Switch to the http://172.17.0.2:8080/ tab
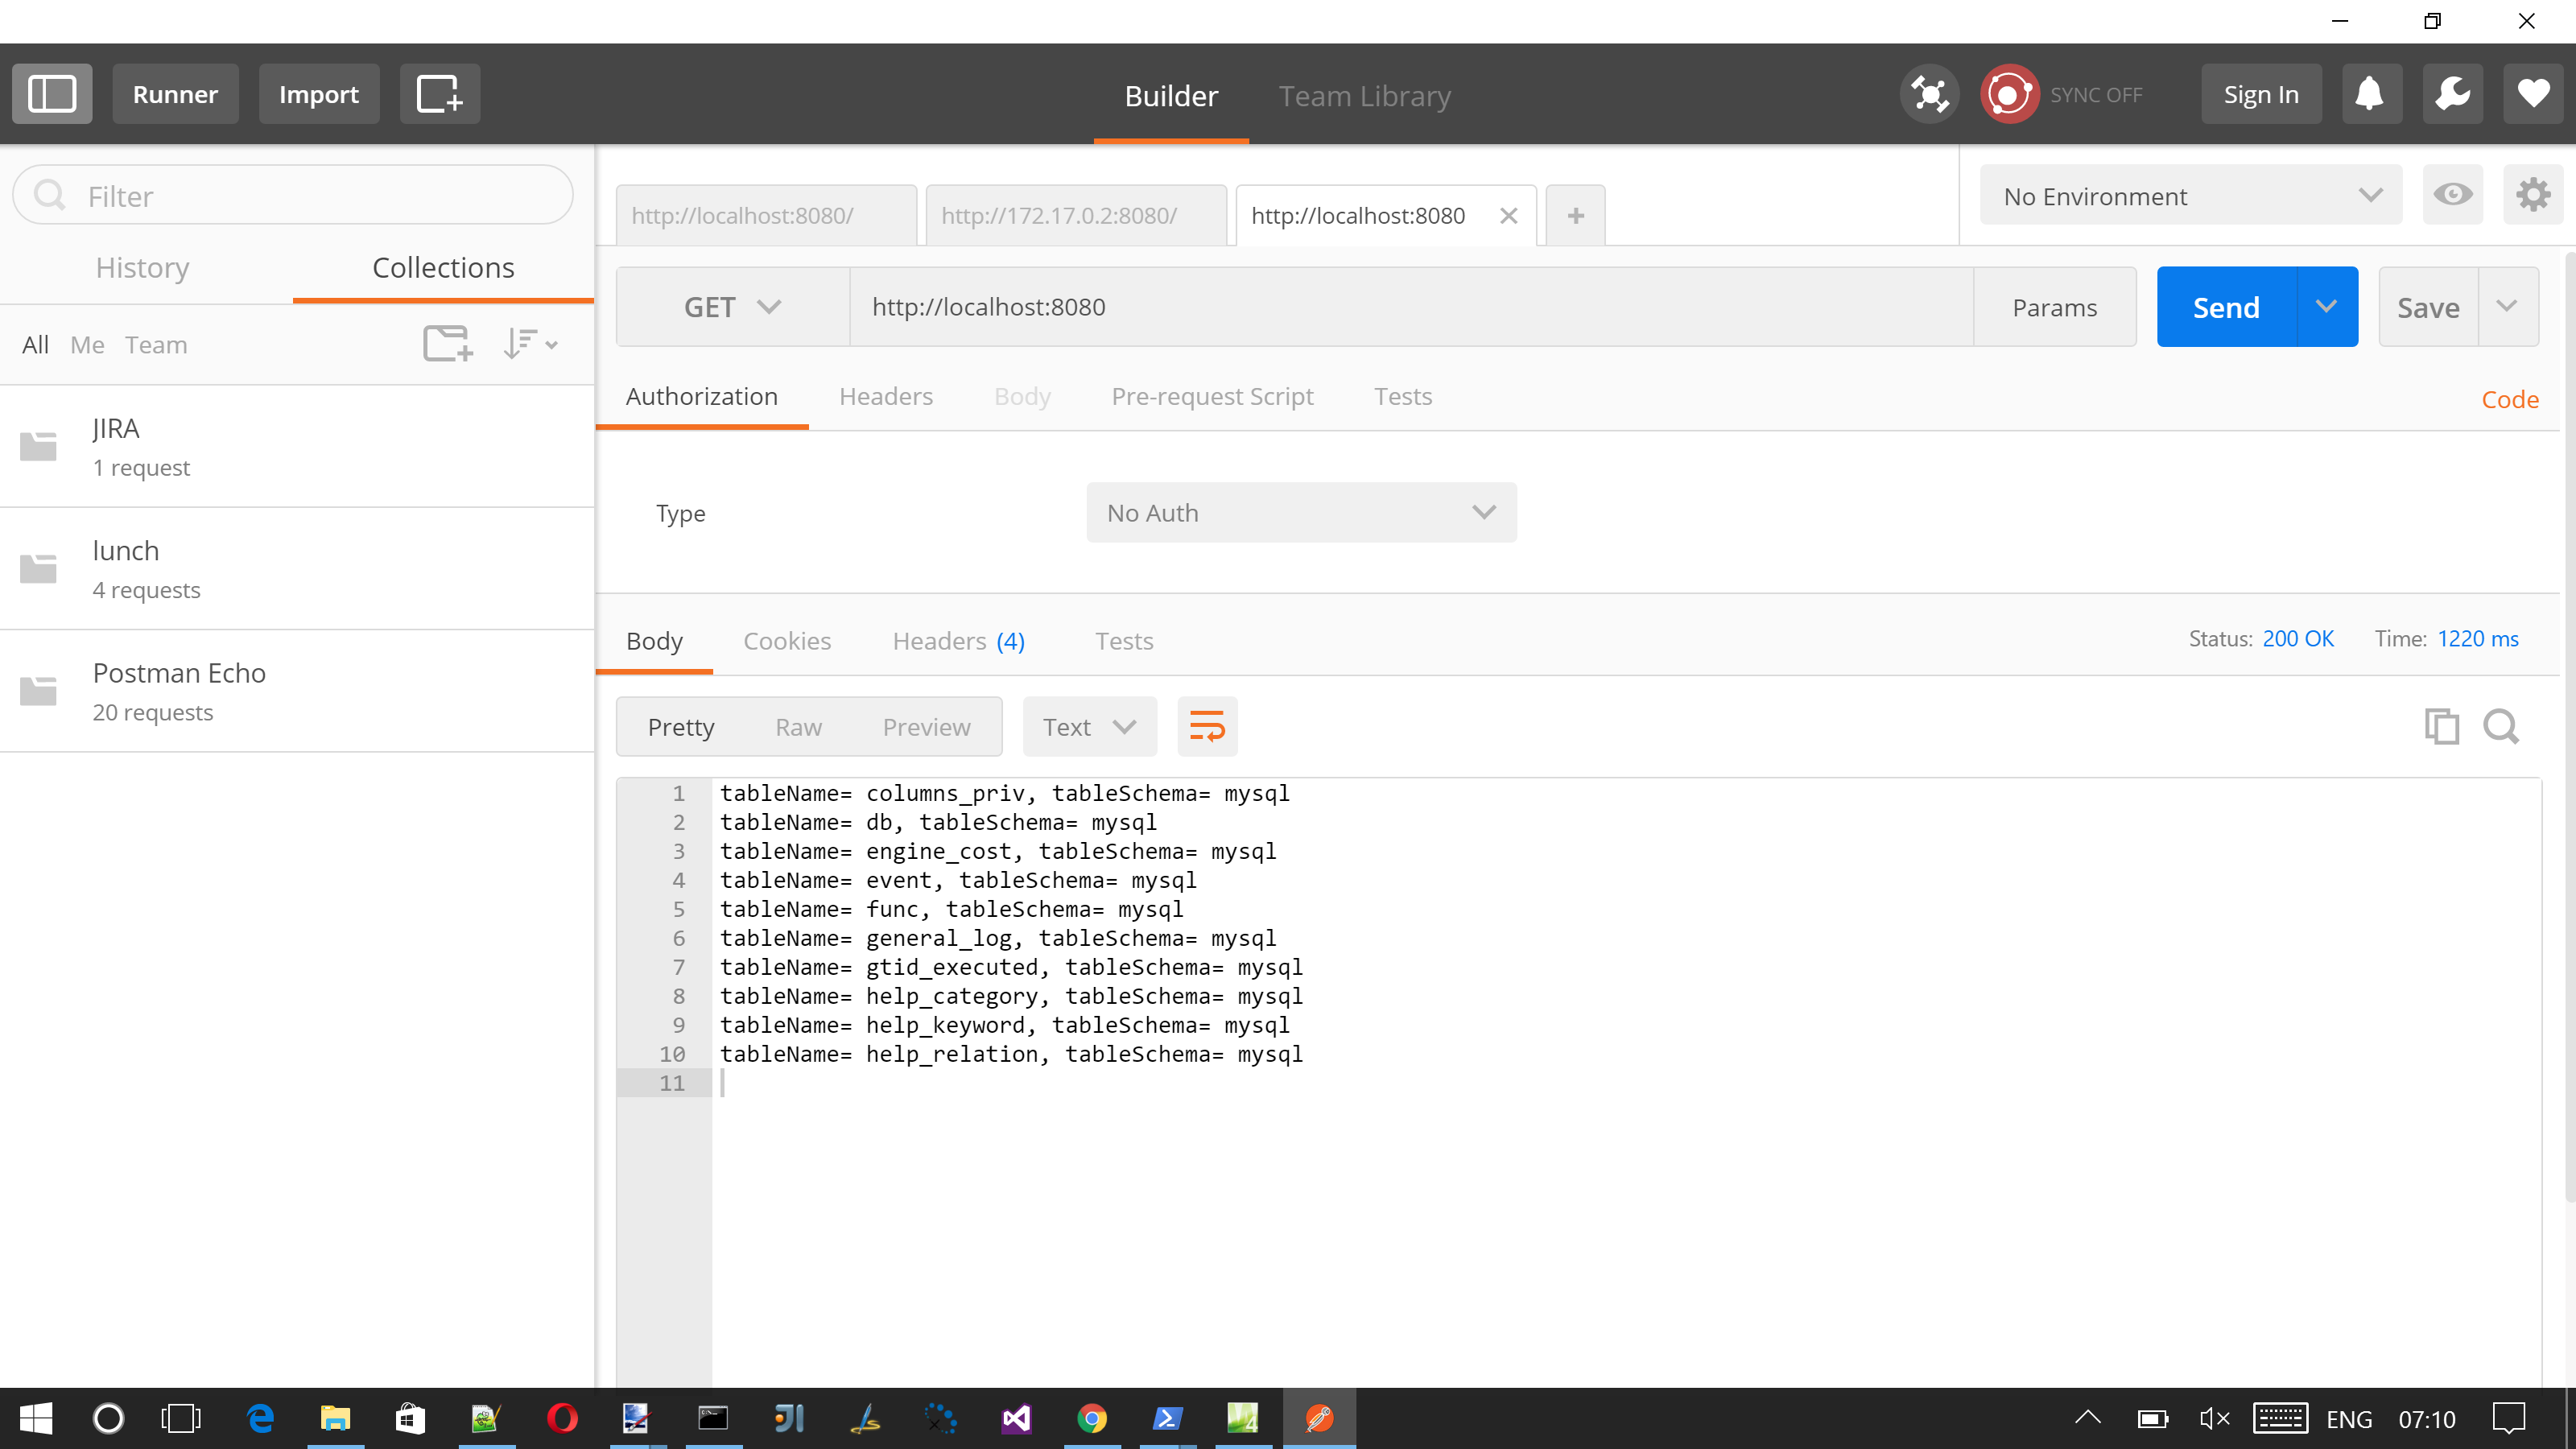Image resolution: width=2576 pixels, height=1449 pixels. click(x=1076, y=215)
